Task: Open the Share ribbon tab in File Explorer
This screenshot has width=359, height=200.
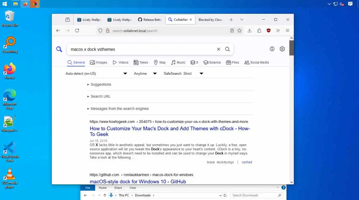Action: (118, 188)
